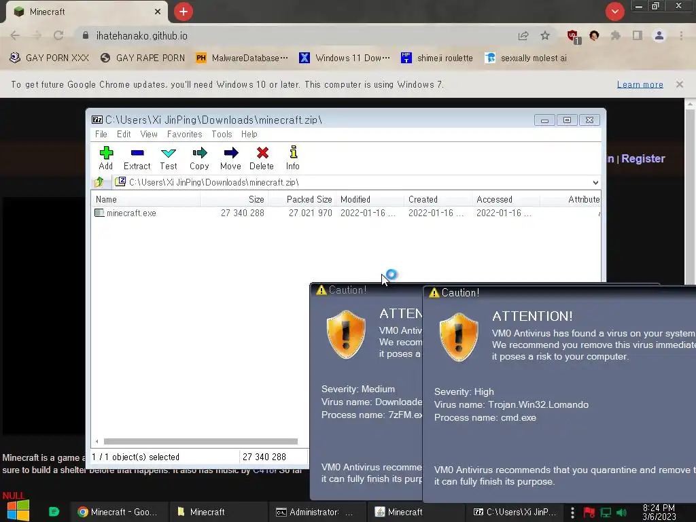Sort by Accessed column header

coord(506,199)
